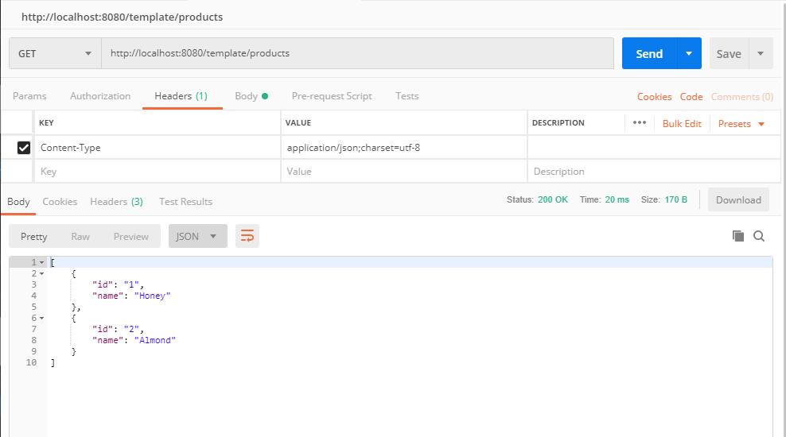Image resolution: width=786 pixels, height=437 pixels.
Task: Copy response body to clipboard
Action: click(x=737, y=236)
